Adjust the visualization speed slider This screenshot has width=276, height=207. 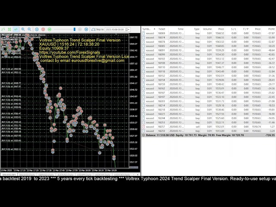point(74,29)
